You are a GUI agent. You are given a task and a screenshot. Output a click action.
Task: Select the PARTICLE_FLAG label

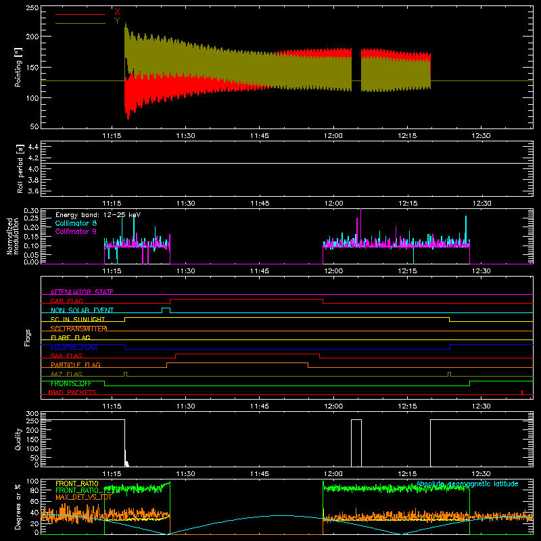(x=76, y=364)
